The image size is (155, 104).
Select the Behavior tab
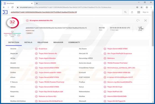pos(58,42)
